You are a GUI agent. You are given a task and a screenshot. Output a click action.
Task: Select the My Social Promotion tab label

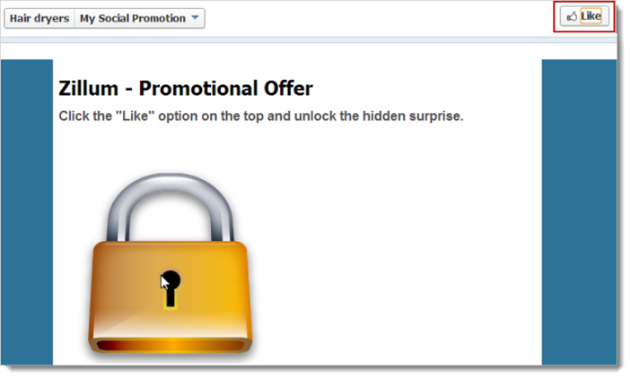[x=132, y=18]
